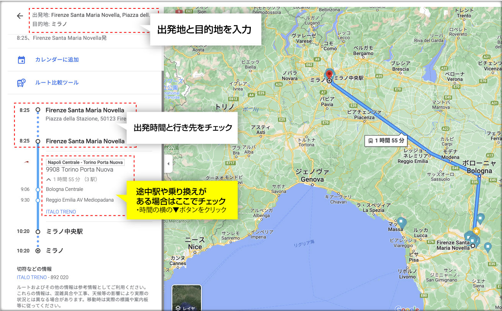502x311 pixels.
Task: Select Reggio Emilia AV Mediopadana stop
Action: (x=80, y=200)
